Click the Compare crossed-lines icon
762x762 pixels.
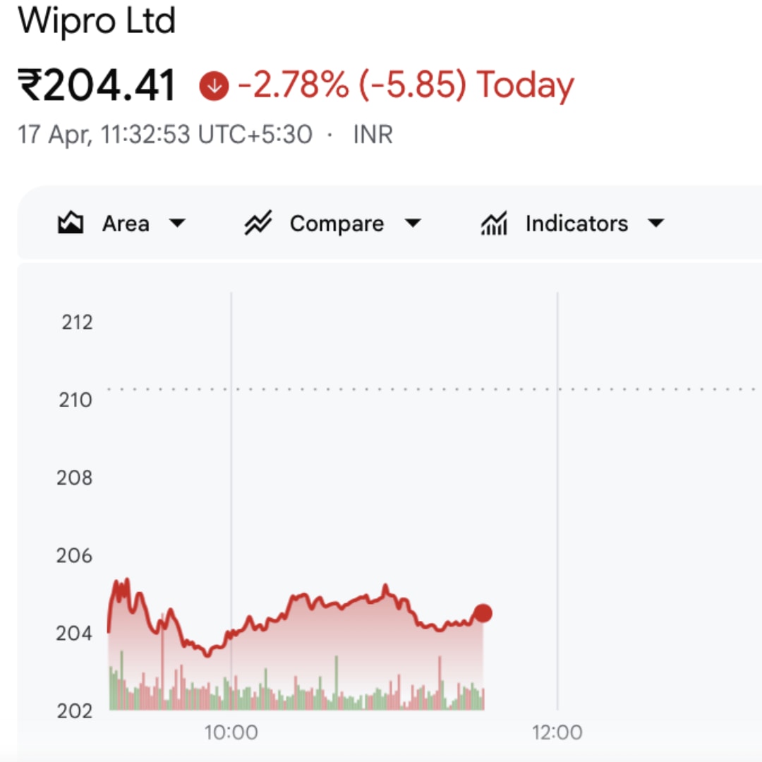[258, 224]
